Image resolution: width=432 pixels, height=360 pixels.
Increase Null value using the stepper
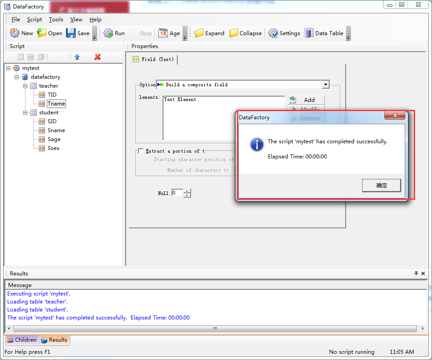click(x=187, y=191)
